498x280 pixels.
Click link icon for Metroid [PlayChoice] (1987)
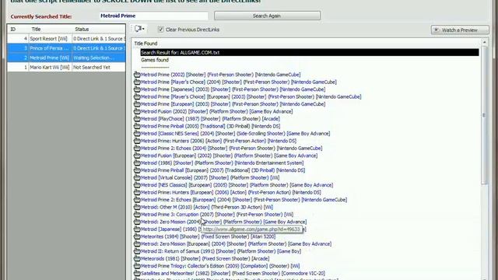(137, 119)
